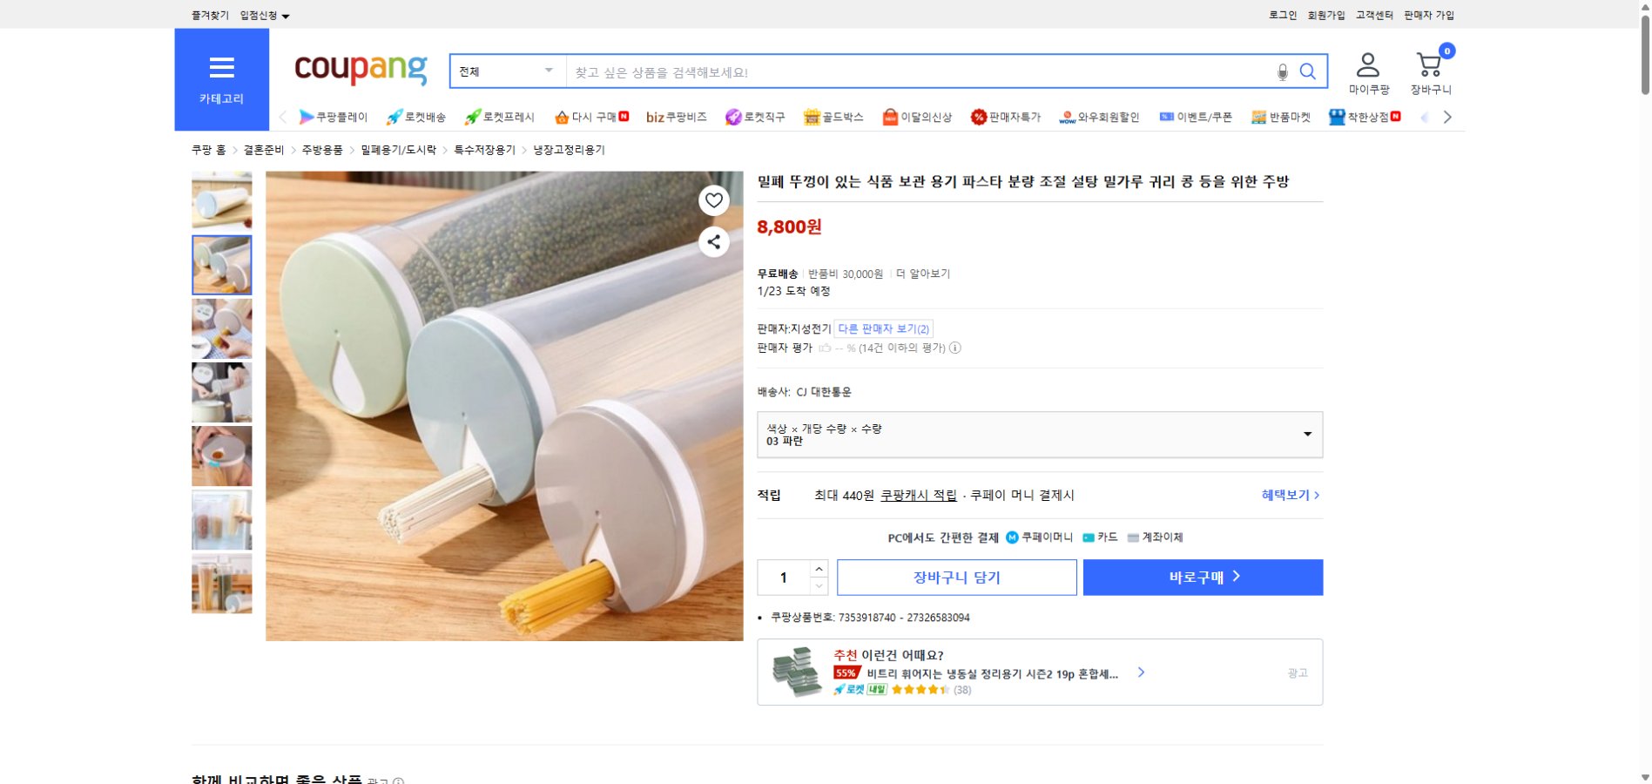
Task: Toggle the wishlist heart on the product image
Action: click(713, 200)
